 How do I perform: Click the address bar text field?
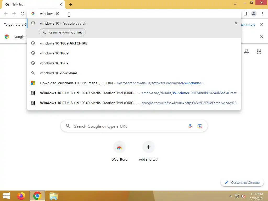click(x=134, y=14)
